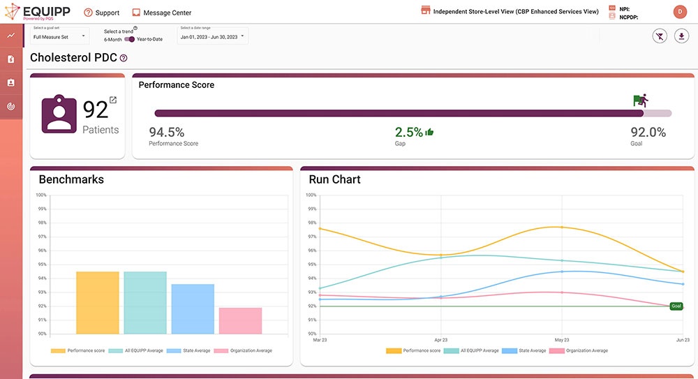Click the help icon beside Cholesterol PDC

[x=124, y=59]
